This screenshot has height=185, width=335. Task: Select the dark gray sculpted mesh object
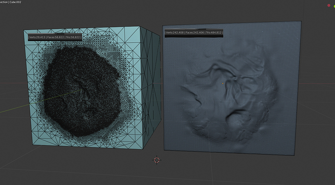pyautogui.click(x=233, y=88)
